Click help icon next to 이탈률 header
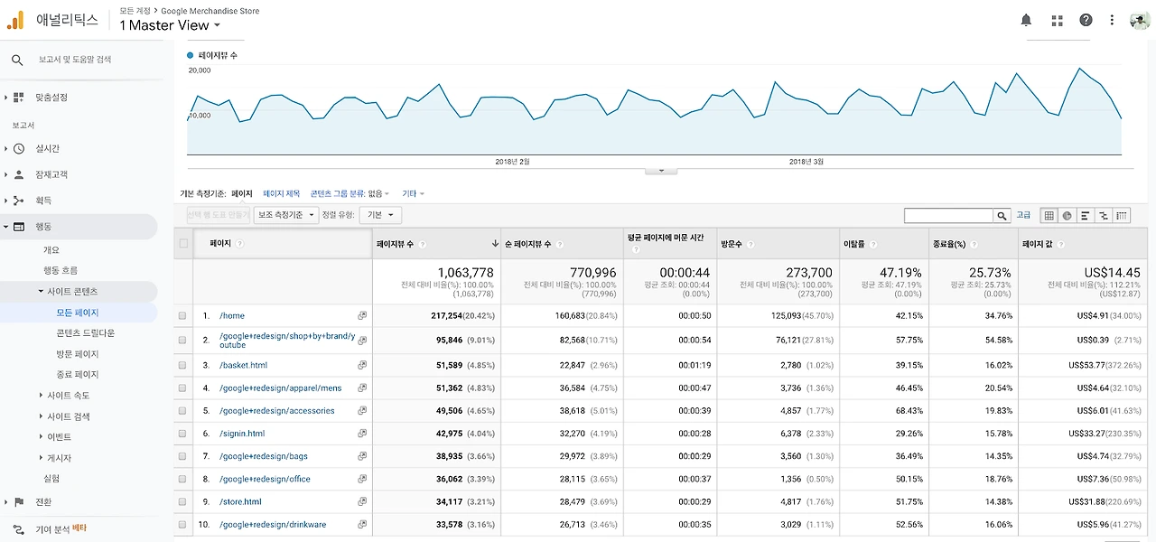Viewport: 1156px width, 542px height. (873, 245)
